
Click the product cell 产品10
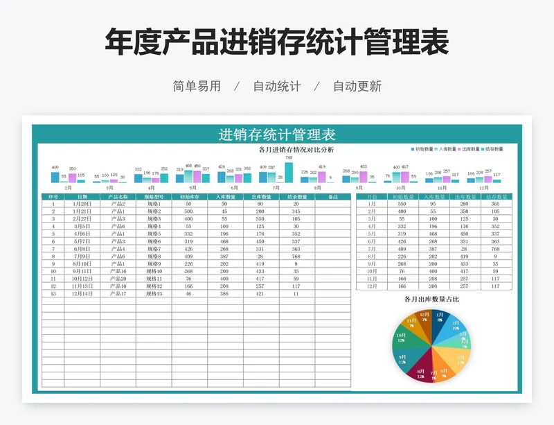coord(118,286)
